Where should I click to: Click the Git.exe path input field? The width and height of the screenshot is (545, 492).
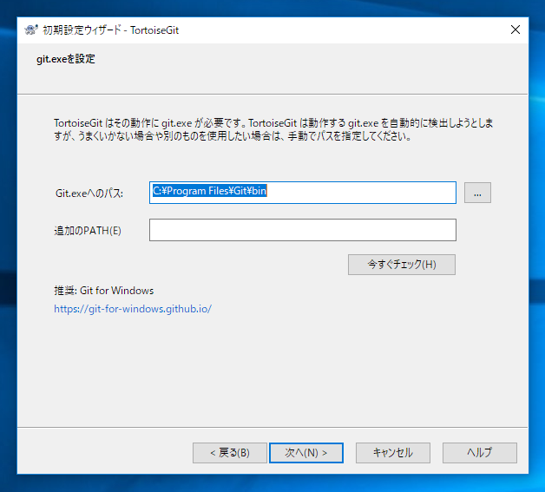tap(302, 193)
